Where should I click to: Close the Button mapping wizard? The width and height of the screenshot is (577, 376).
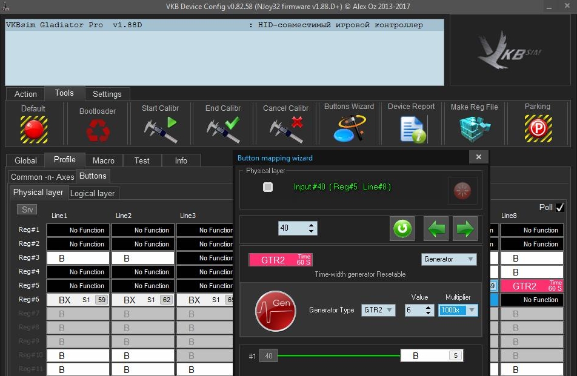coord(478,157)
